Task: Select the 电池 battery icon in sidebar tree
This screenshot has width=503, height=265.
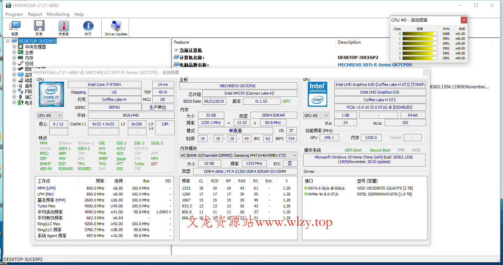Action: pyautogui.click(x=20, y=102)
